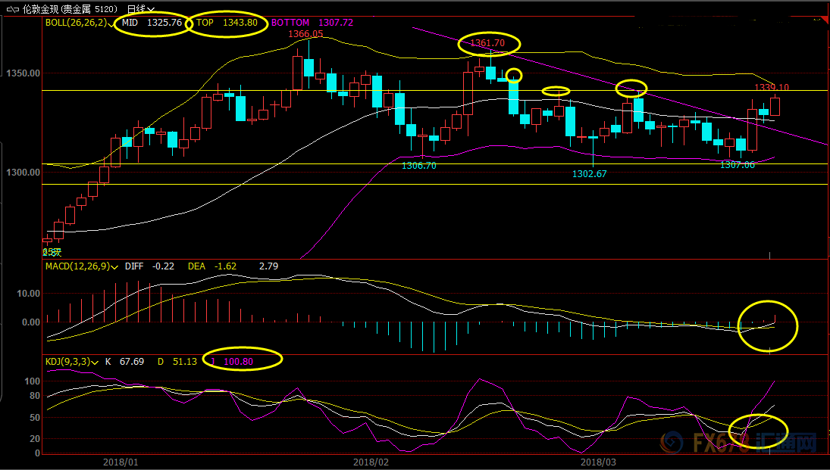This screenshot has height=470, width=830.
Task: Click the 2018/03 date axis label
Action: pyautogui.click(x=598, y=462)
